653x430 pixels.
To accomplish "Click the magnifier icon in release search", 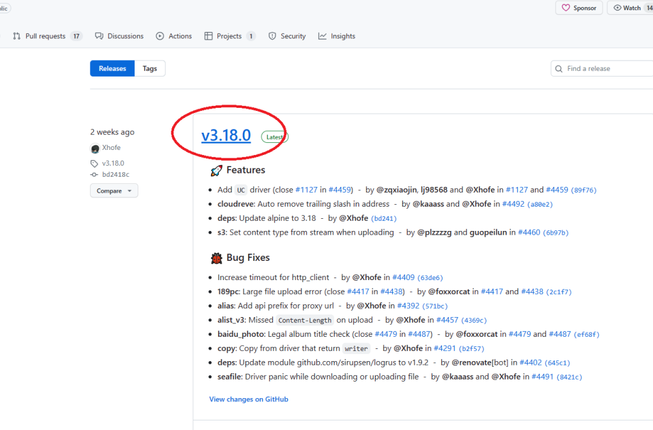I will [559, 69].
